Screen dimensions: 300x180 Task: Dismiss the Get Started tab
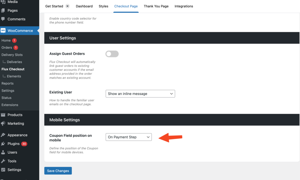(x=67, y=6)
